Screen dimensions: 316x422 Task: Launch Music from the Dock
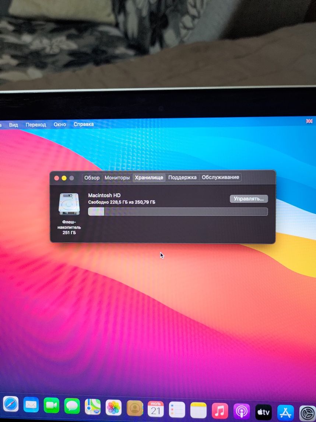click(x=220, y=411)
